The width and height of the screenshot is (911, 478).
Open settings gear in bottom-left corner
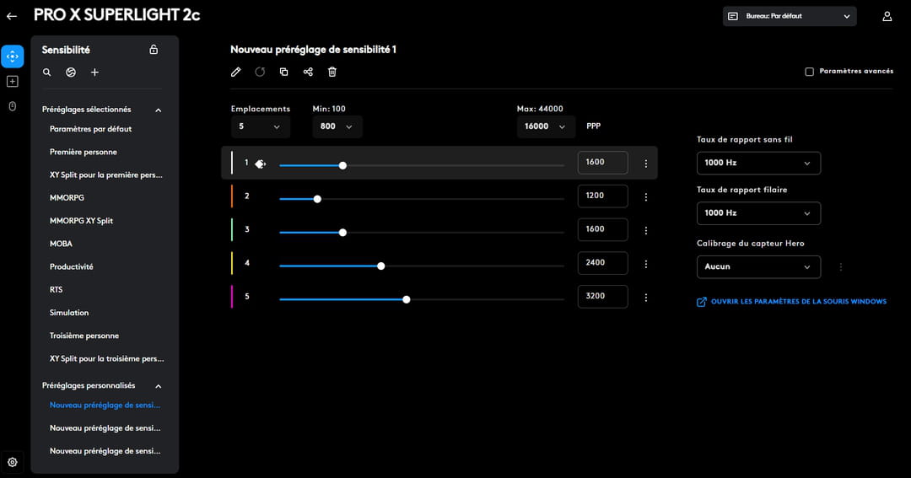pyautogui.click(x=12, y=462)
